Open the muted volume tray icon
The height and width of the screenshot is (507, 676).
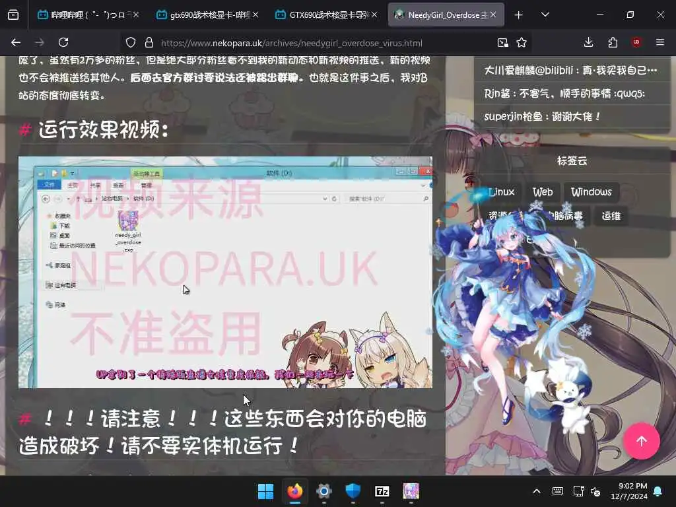pyautogui.click(x=595, y=491)
